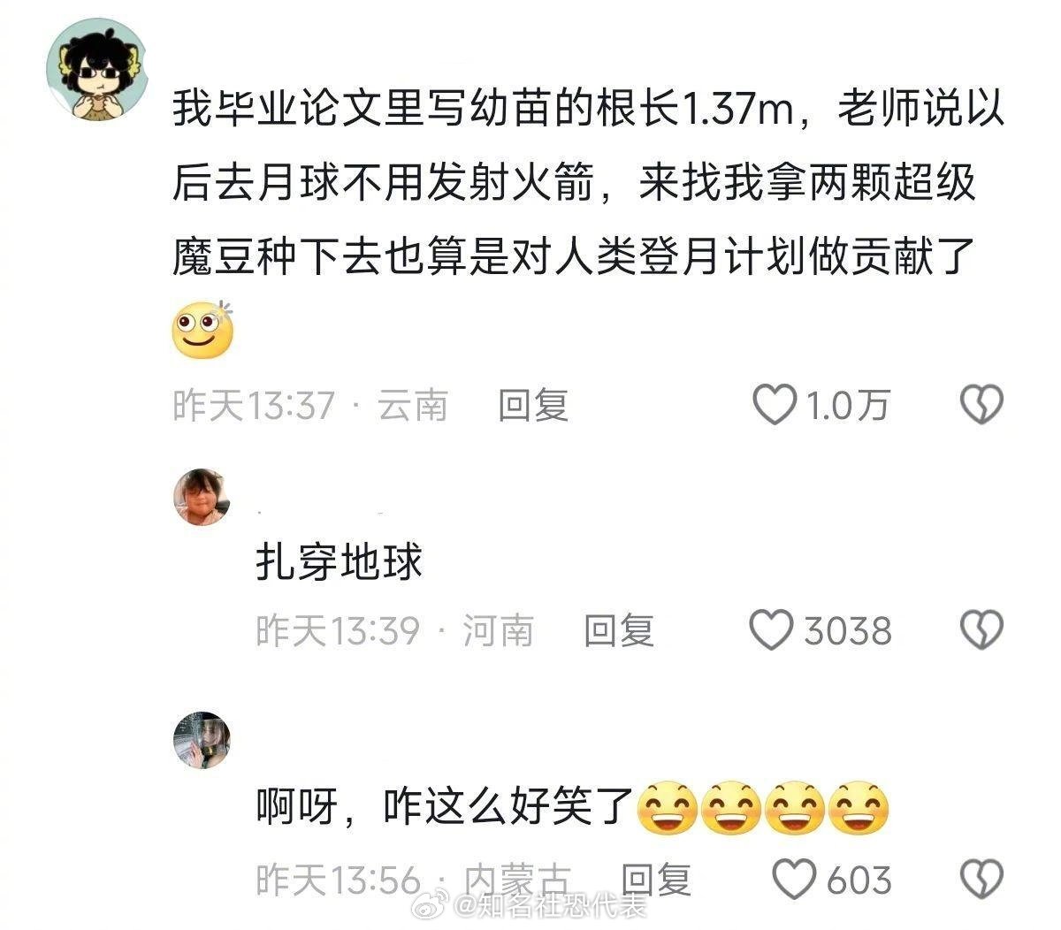Click the 603 like count
Image resolution: width=1061 pixels, height=930 pixels.
tap(859, 880)
